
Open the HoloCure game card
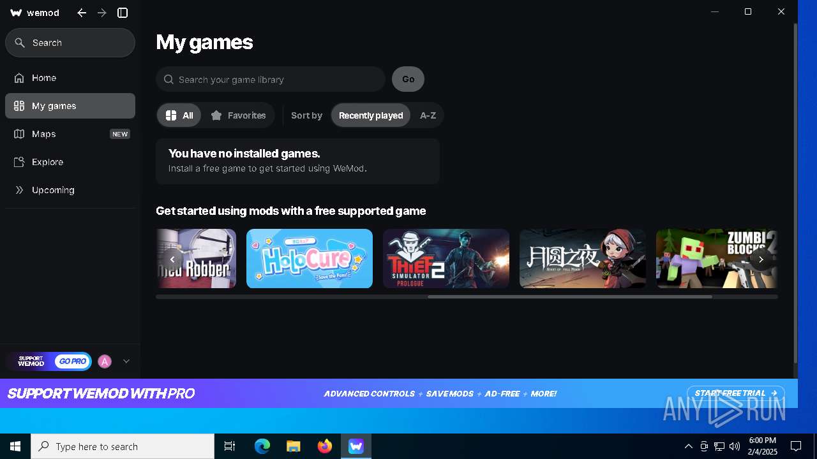pyautogui.click(x=310, y=258)
